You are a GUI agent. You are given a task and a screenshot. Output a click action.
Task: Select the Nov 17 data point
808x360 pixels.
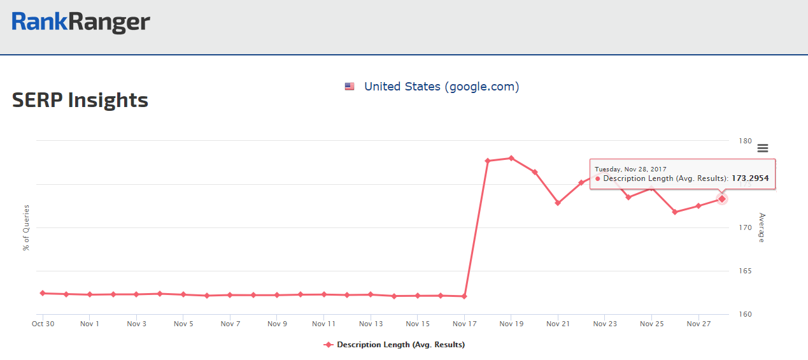pyautogui.click(x=464, y=296)
